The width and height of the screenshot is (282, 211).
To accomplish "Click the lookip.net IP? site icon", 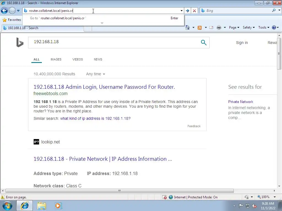I will point(36,142).
